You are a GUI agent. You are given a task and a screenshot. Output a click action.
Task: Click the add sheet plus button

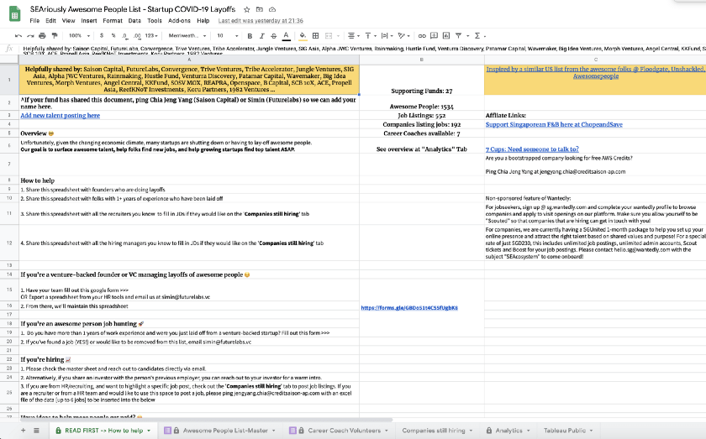point(23,431)
